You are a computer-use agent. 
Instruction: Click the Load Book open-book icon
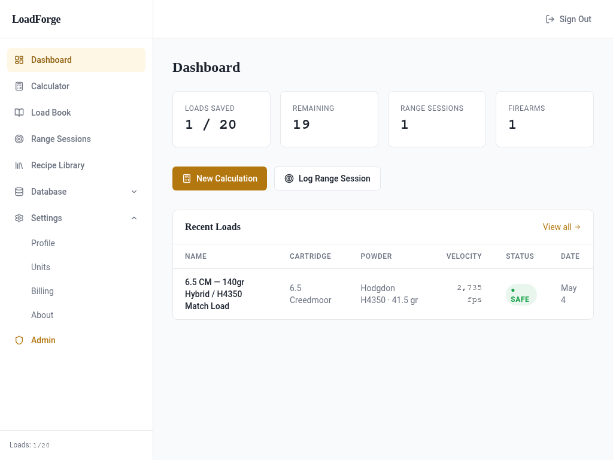[19, 113]
